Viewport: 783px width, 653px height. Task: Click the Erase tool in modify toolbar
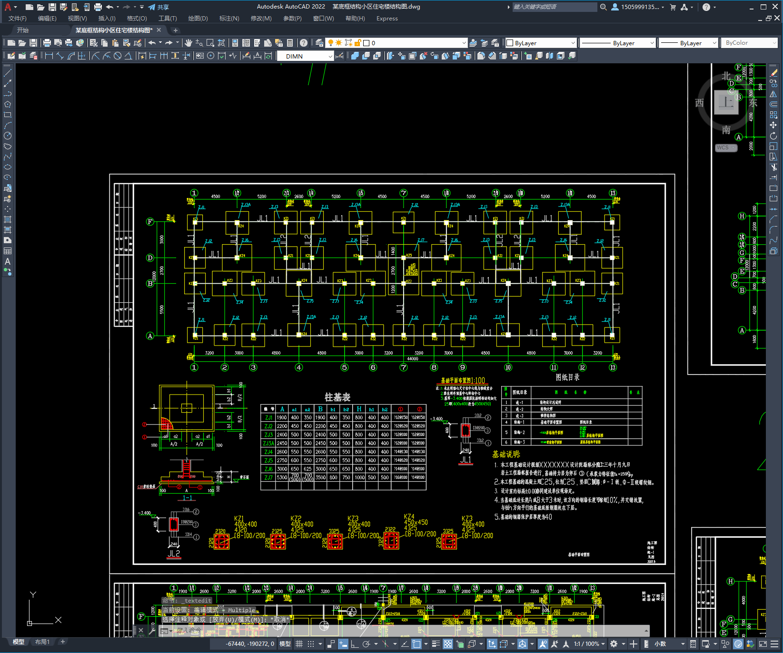[773, 73]
